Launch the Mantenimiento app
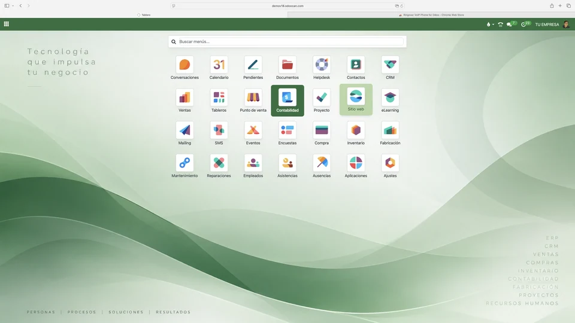The width and height of the screenshot is (575, 323). (184, 166)
